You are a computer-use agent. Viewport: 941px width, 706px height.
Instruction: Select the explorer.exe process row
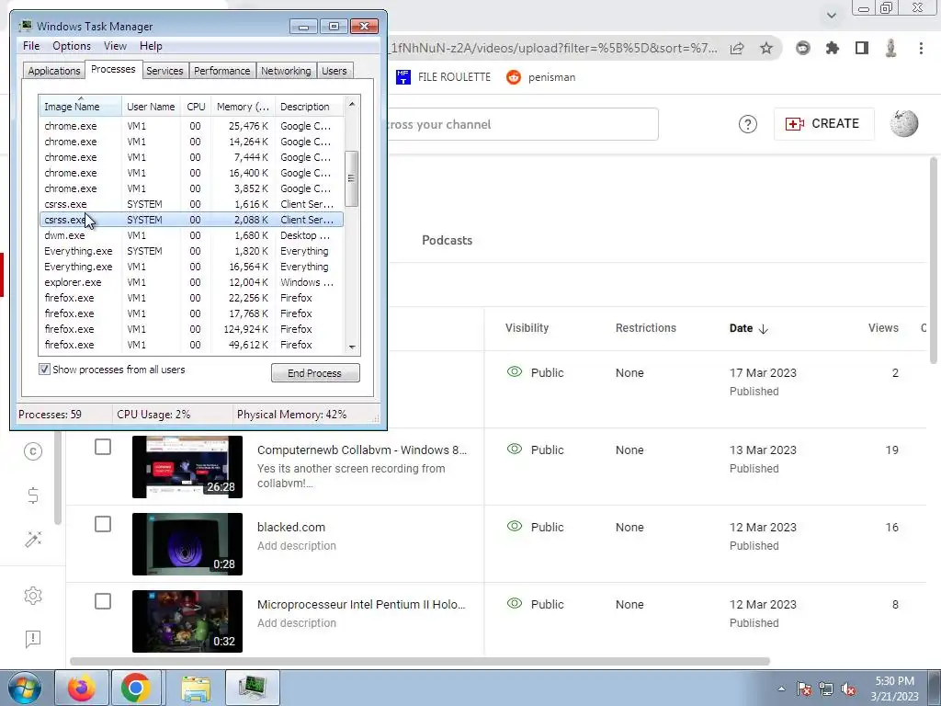191,282
